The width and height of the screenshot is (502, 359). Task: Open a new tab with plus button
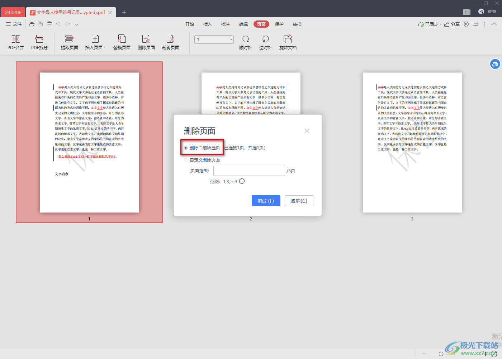(x=124, y=12)
